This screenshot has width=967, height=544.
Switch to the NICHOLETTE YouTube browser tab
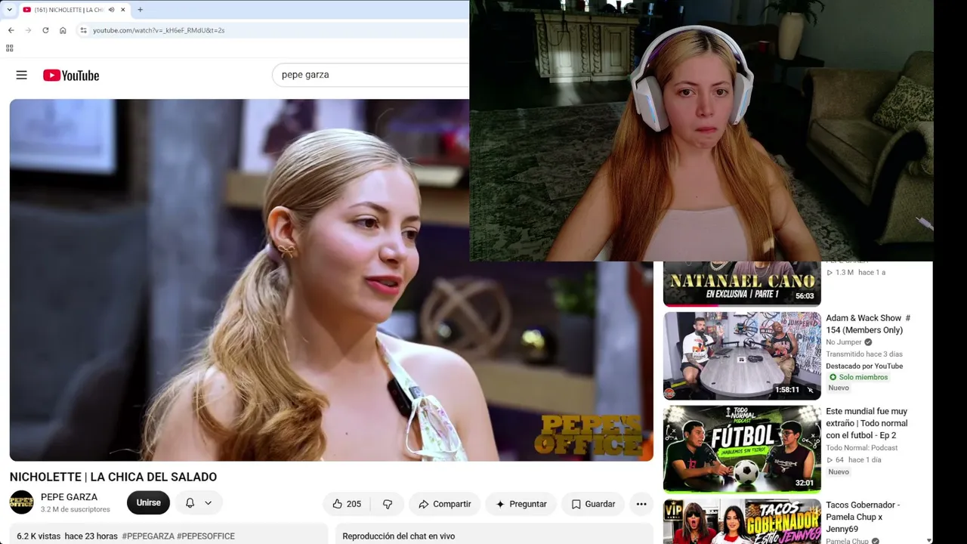73,10
